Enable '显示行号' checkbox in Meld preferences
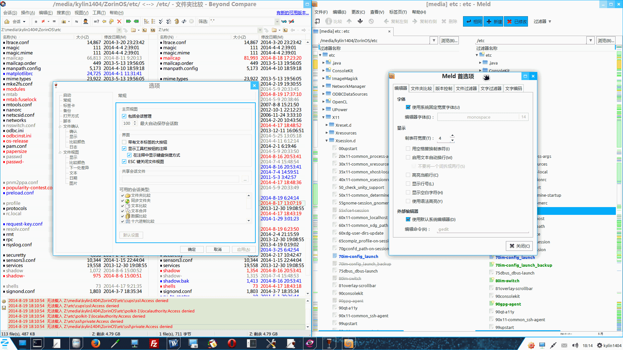This screenshot has width=623, height=350. tap(408, 184)
